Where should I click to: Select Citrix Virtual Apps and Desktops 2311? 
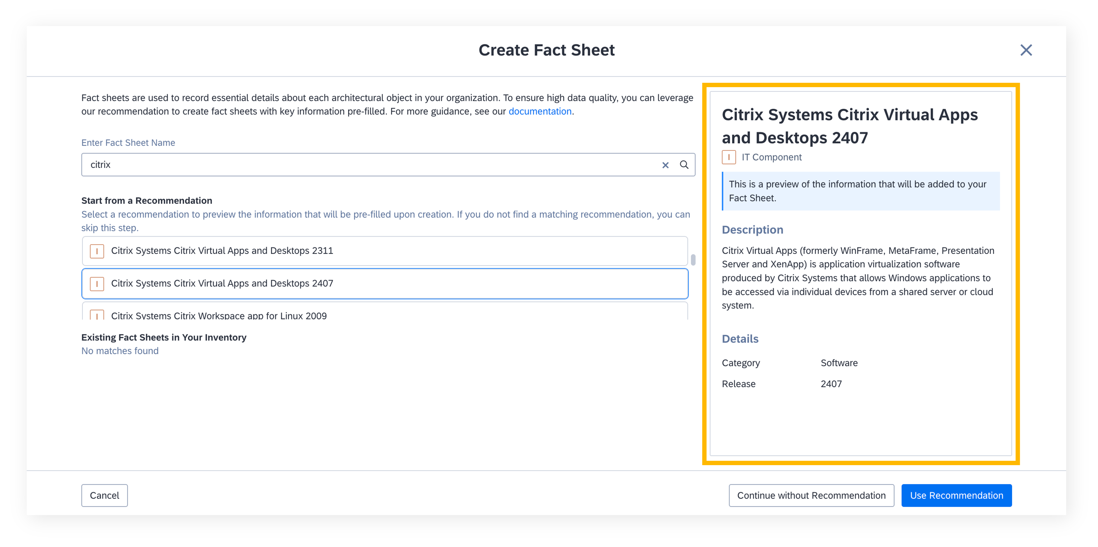pyautogui.click(x=384, y=251)
